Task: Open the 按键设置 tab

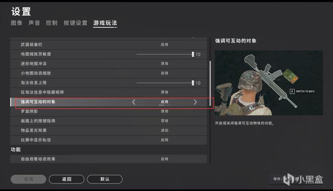Action: [75, 23]
